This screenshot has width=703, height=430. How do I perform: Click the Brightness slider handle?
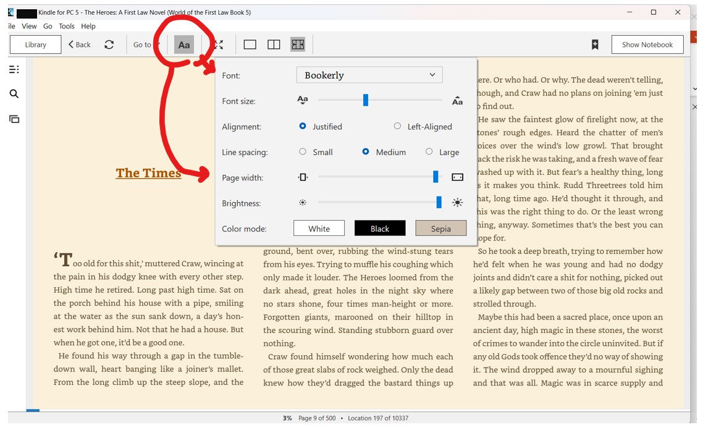pyautogui.click(x=439, y=203)
